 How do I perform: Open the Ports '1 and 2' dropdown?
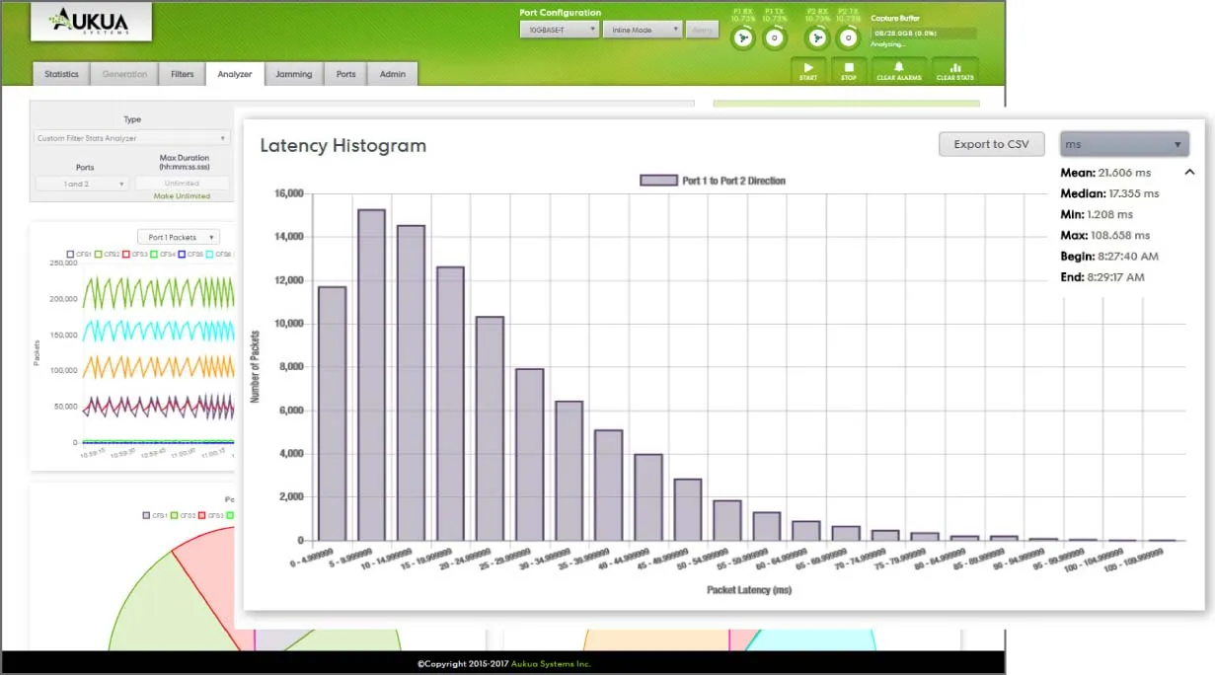click(x=82, y=184)
